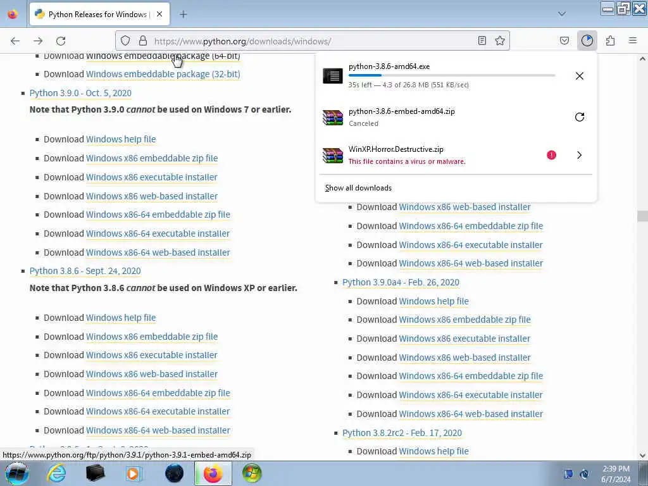Open a new tab

183,15
